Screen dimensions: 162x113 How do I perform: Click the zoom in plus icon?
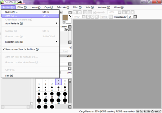(x=128, y=12)
